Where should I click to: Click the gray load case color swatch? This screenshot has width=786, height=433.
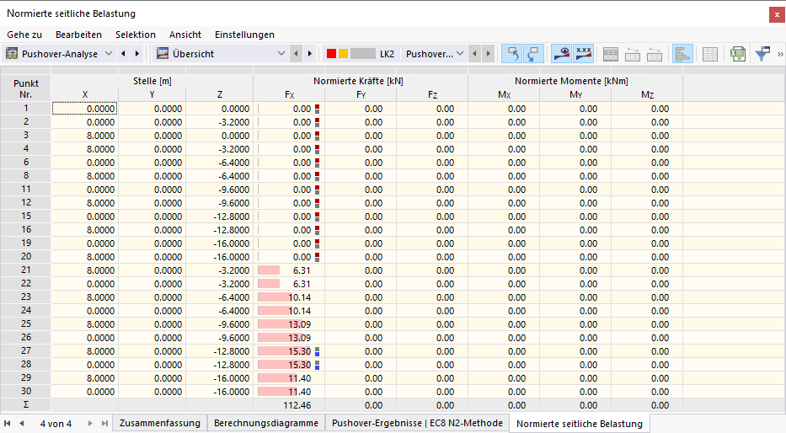pos(363,54)
